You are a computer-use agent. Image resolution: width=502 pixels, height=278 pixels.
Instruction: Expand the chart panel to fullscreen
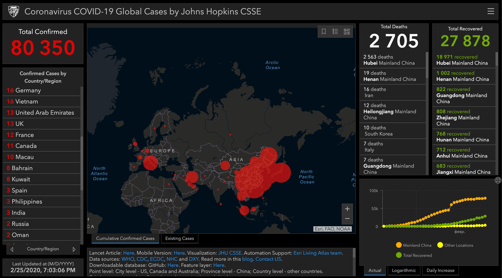tap(498, 180)
